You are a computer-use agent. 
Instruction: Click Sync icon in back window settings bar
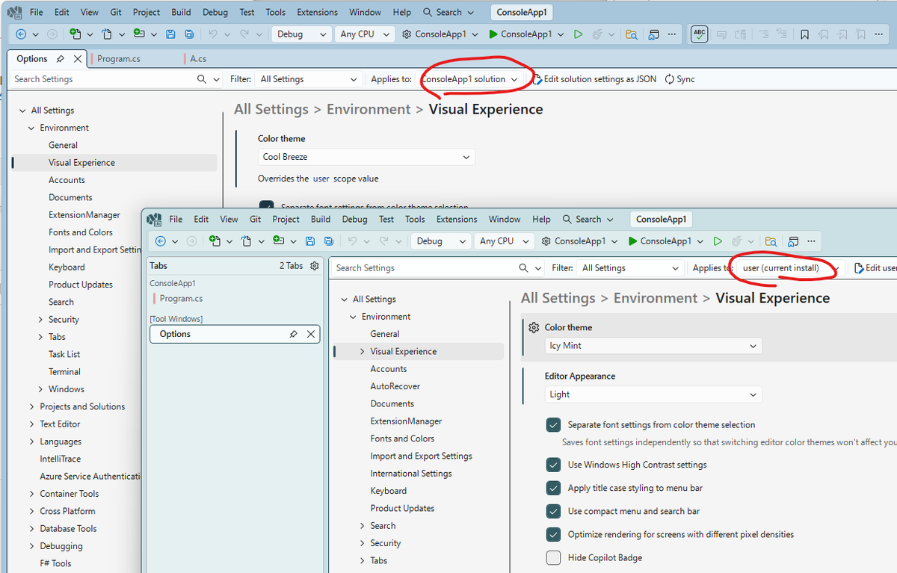pos(679,79)
